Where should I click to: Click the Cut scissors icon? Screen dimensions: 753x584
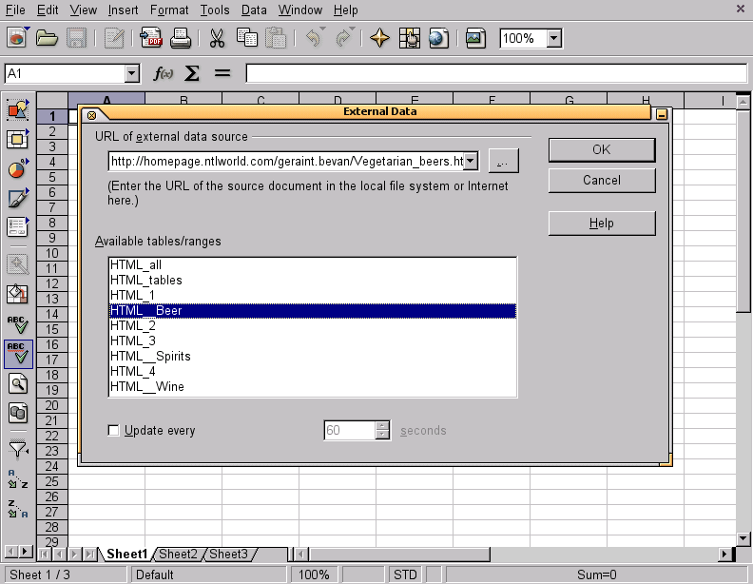click(217, 38)
